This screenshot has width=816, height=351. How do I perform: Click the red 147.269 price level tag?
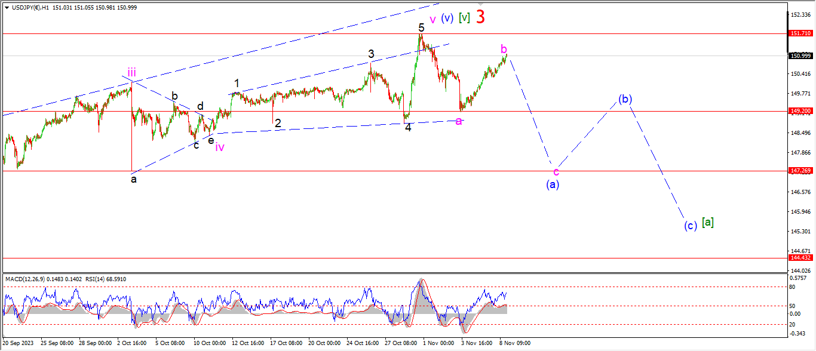800,171
